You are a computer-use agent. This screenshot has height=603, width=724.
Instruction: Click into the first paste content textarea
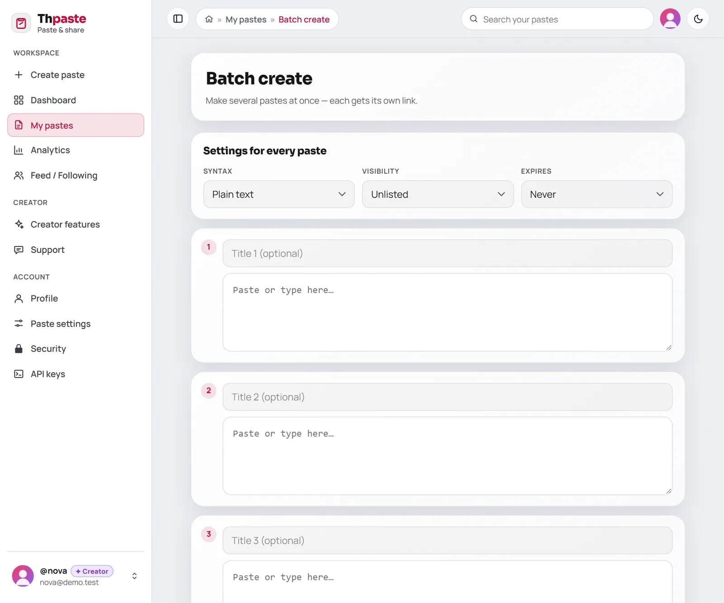(448, 313)
